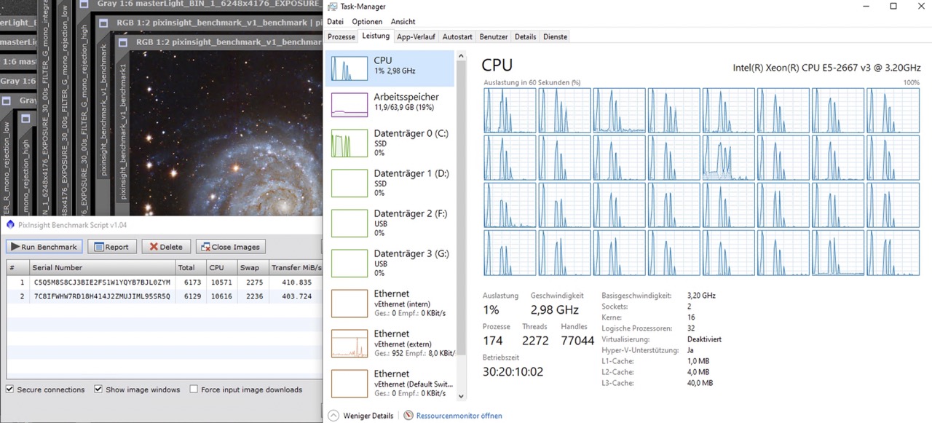This screenshot has width=932, height=423.
Task: Switch to the Prozesse tab
Action: (x=341, y=36)
